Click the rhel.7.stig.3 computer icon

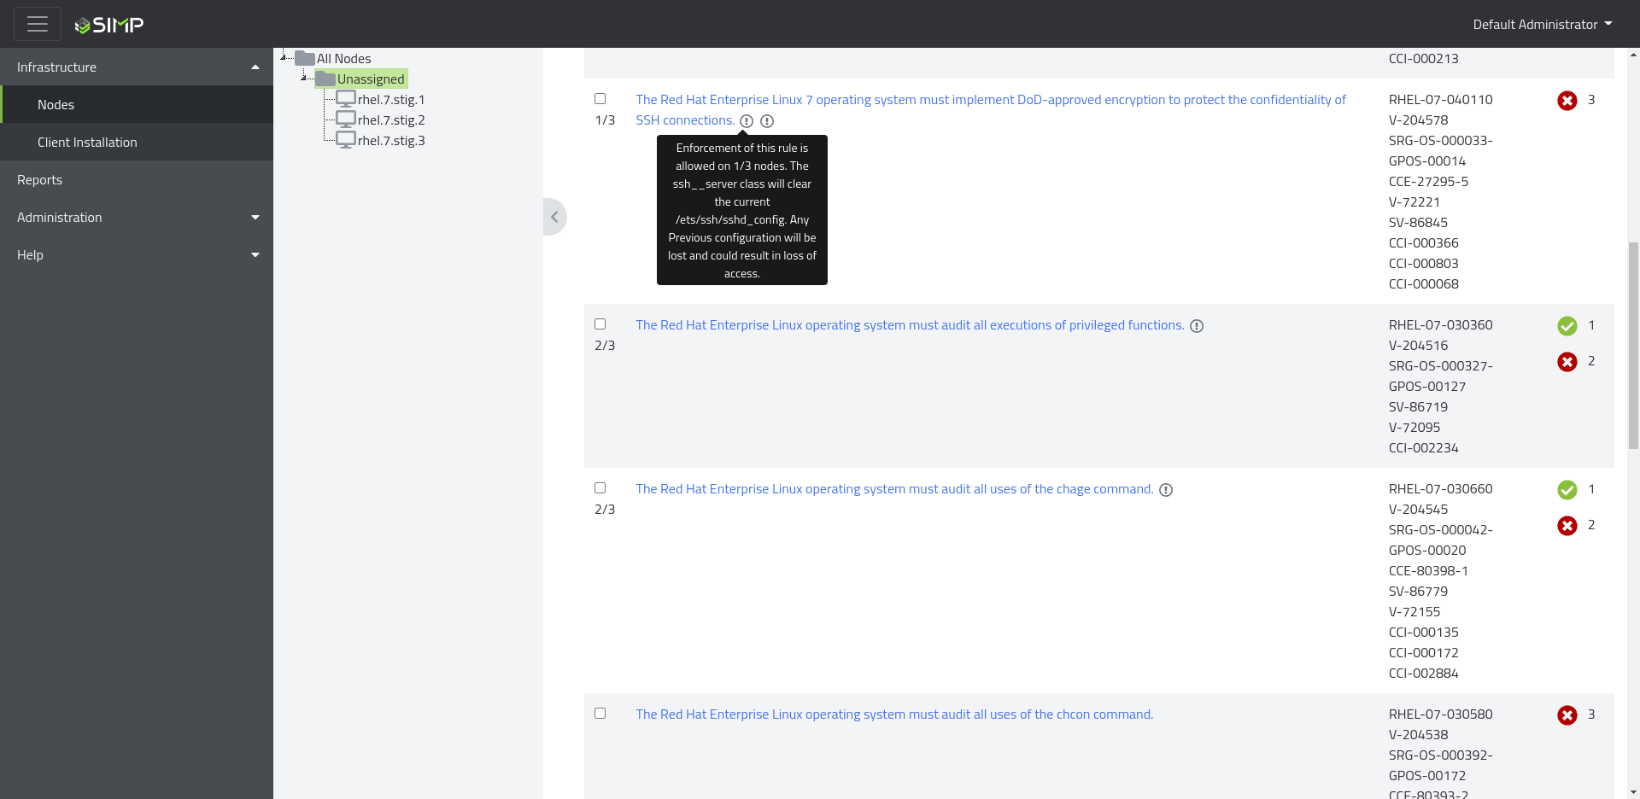point(346,140)
